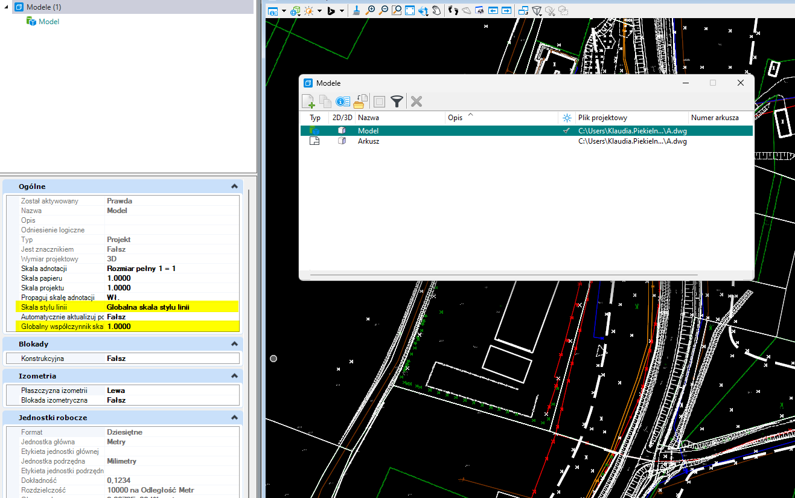Viewport: 795px width, 498px height.
Task: Click the import model folder icon
Action: tap(361, 101)
